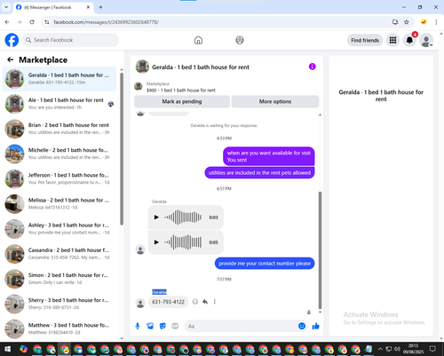
Task: Open the Ale 1 bed 1 bath conversation
Action: (59, 104)
